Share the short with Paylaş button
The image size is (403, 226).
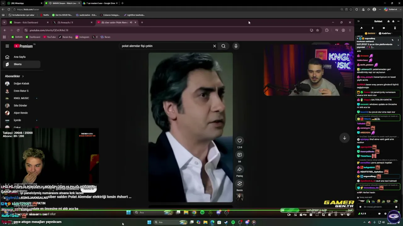[x=240, y=169]
